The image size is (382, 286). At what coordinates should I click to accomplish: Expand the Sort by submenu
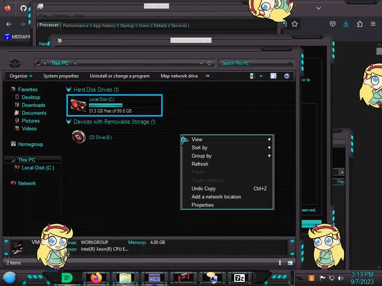pos(227,147)
